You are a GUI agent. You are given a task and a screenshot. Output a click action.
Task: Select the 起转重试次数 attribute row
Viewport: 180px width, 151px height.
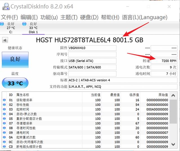pyautogui.click(x=86, y=137)
